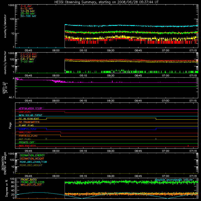Click the A0.1 tick label in GOES panel
The height and width of the screenshot is (201, 201).
[x=12, y=97]
